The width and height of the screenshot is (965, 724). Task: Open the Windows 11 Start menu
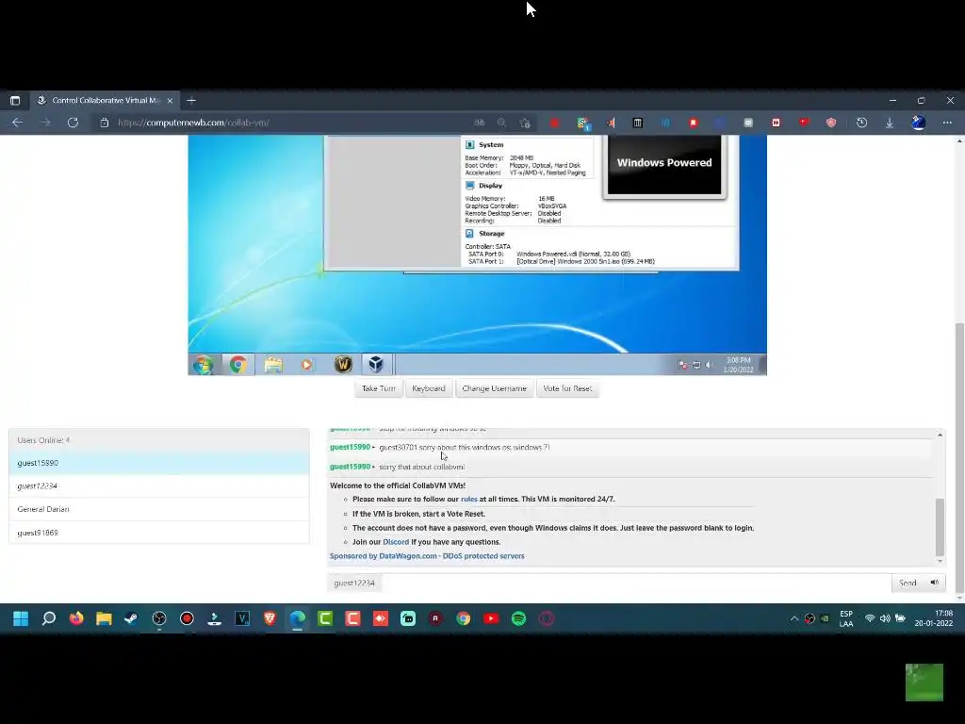pyautogui.click(x=21, y=618)
